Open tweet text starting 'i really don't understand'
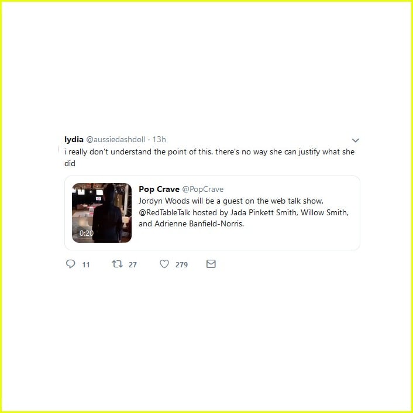Screen dimensions: 413x413 click(x=209, y=157)
